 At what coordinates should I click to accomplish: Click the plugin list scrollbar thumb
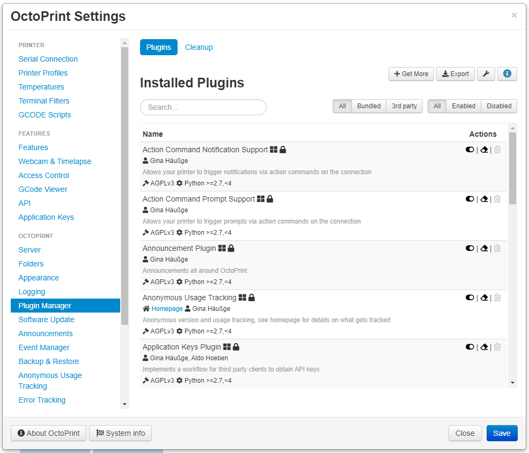coord(512,168)
